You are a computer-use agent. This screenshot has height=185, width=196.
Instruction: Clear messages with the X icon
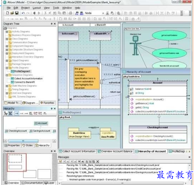tap(98, 161)
